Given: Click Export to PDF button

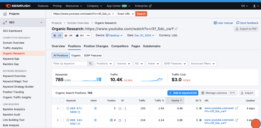Looking at the screenshot, I should [246, 29].
